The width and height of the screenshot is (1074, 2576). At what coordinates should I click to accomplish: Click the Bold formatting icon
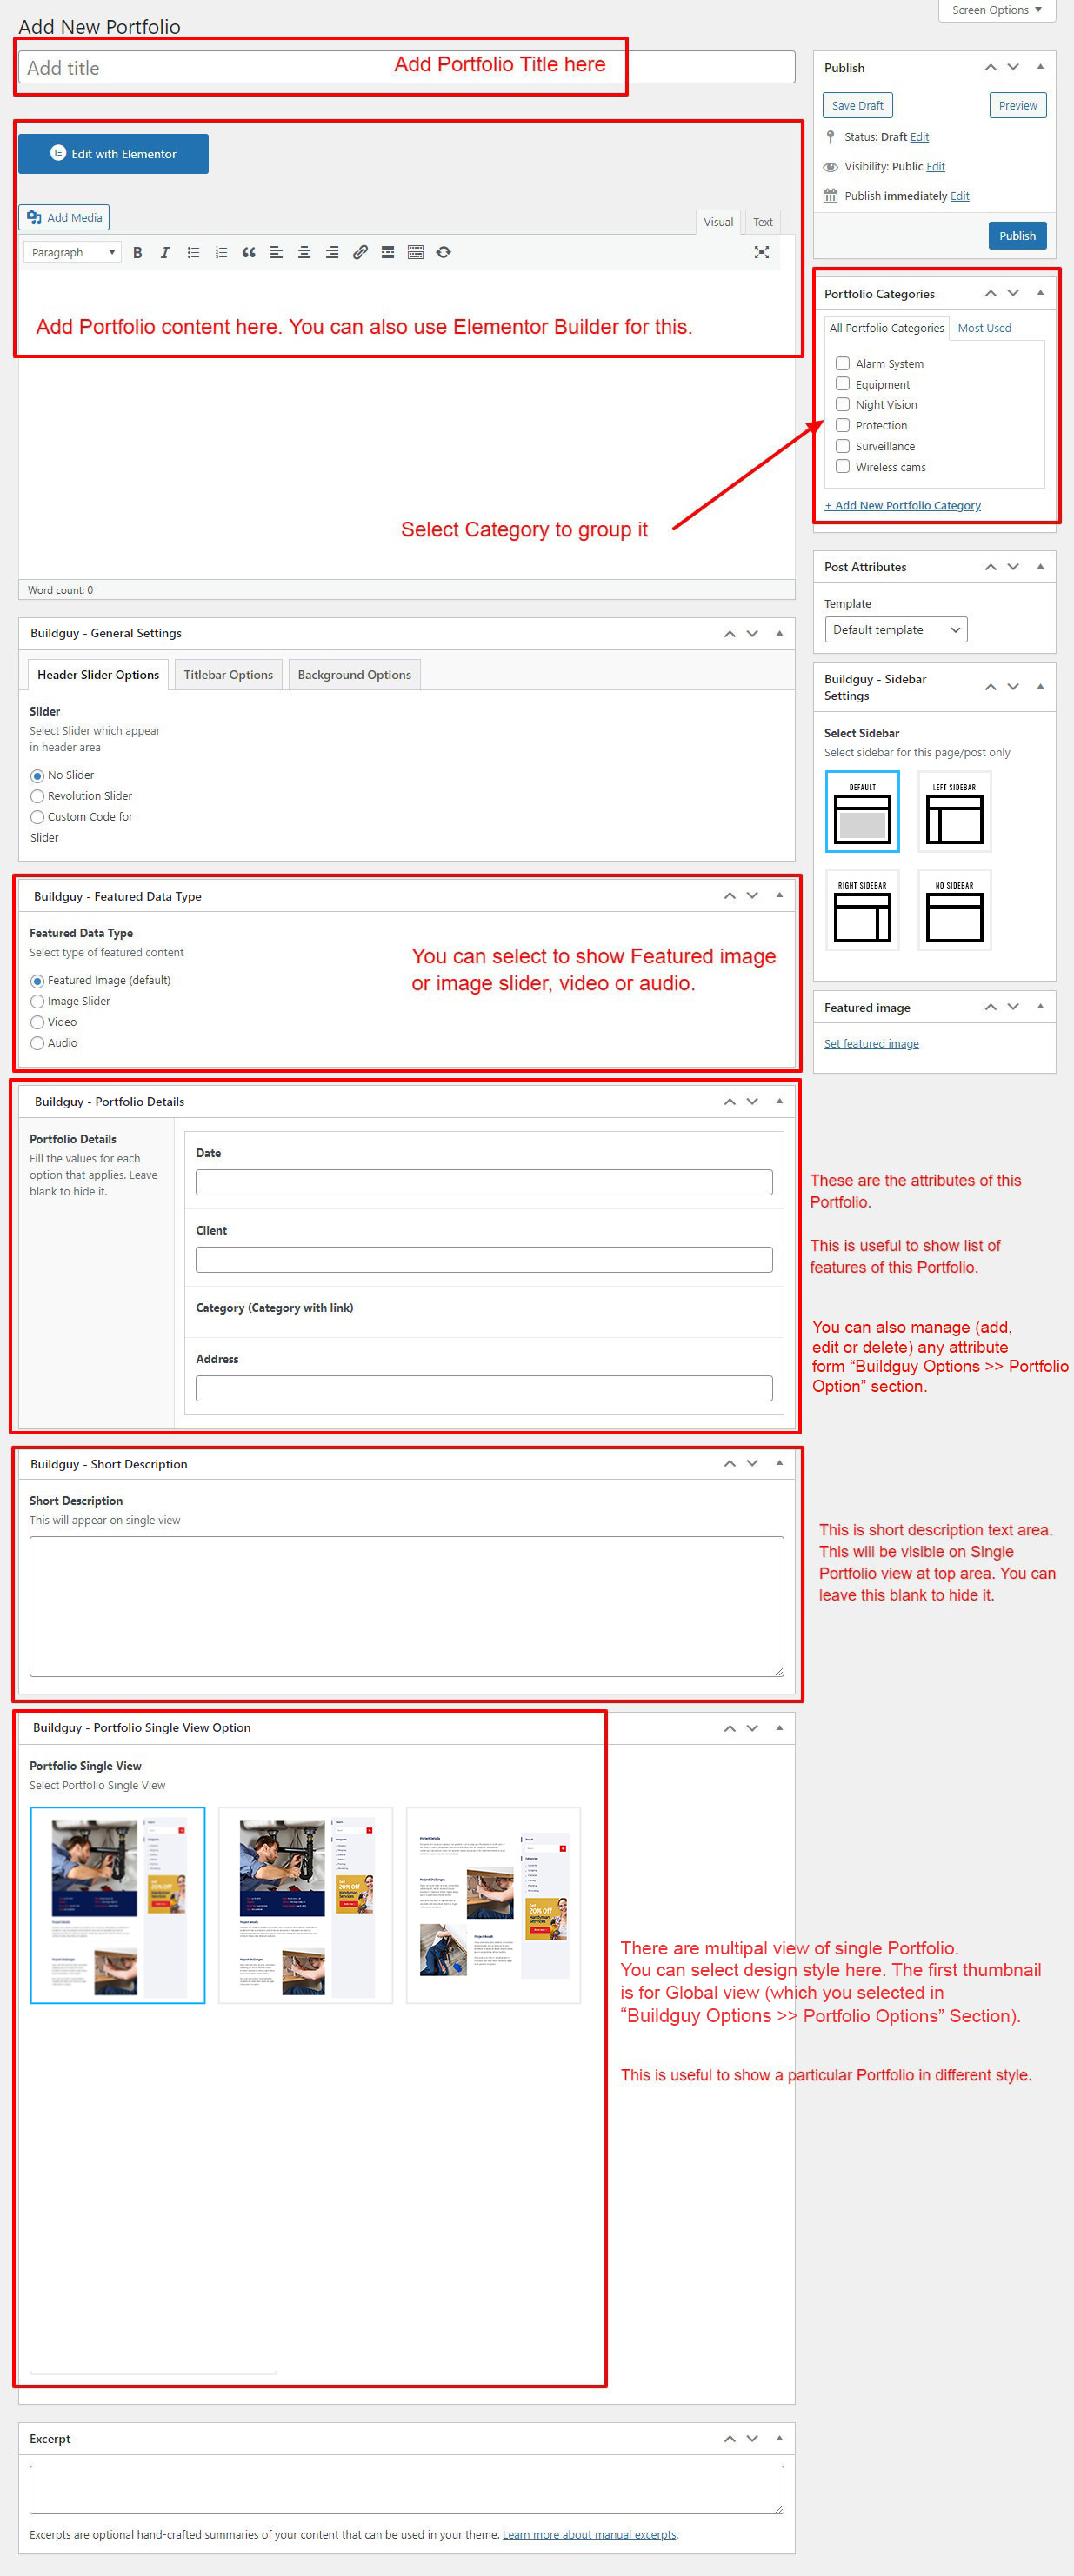point(137,253)
